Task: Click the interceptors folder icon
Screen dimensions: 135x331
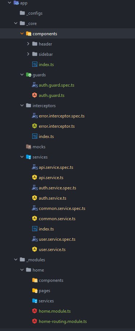Action: point(29,105)
